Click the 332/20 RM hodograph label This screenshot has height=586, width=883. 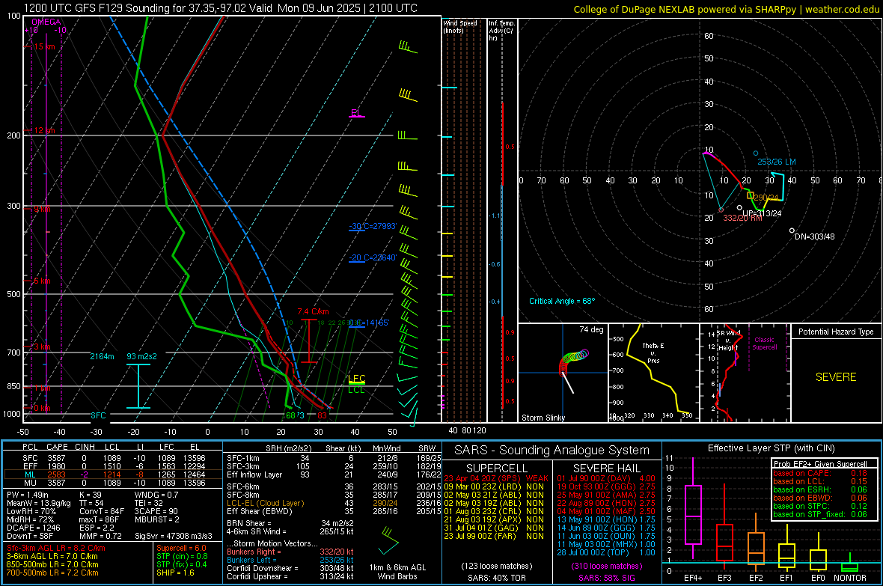tap(742, 218)
